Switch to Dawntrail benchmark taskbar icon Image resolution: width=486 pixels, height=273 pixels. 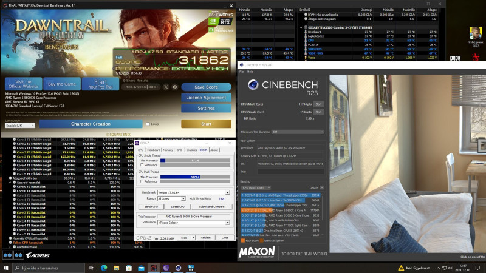tap(154, 268)
